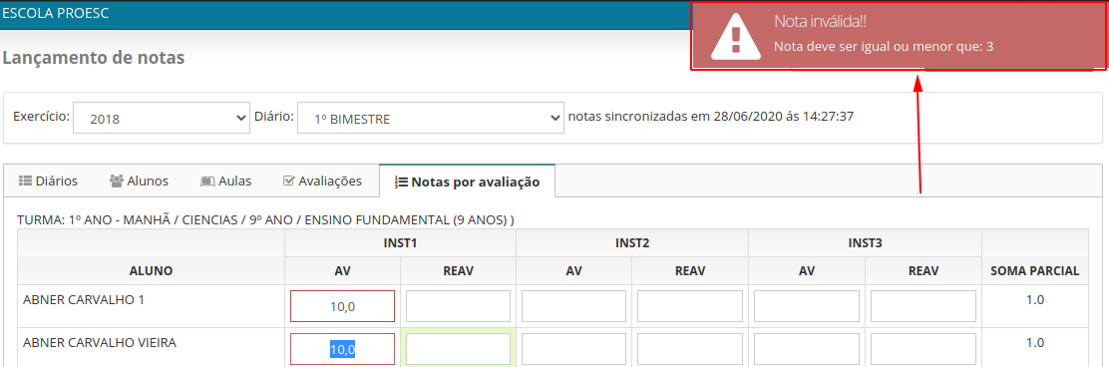Click the numbered-list icon on Notas por avaliação
Screen dimensions: 1109x367
pyautogui.click(x=400, y=183)
